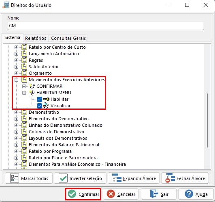The height and width of the screenshot is (202, 215).
Task: Click the application icon in the title bar
Action: pos(6,5)
